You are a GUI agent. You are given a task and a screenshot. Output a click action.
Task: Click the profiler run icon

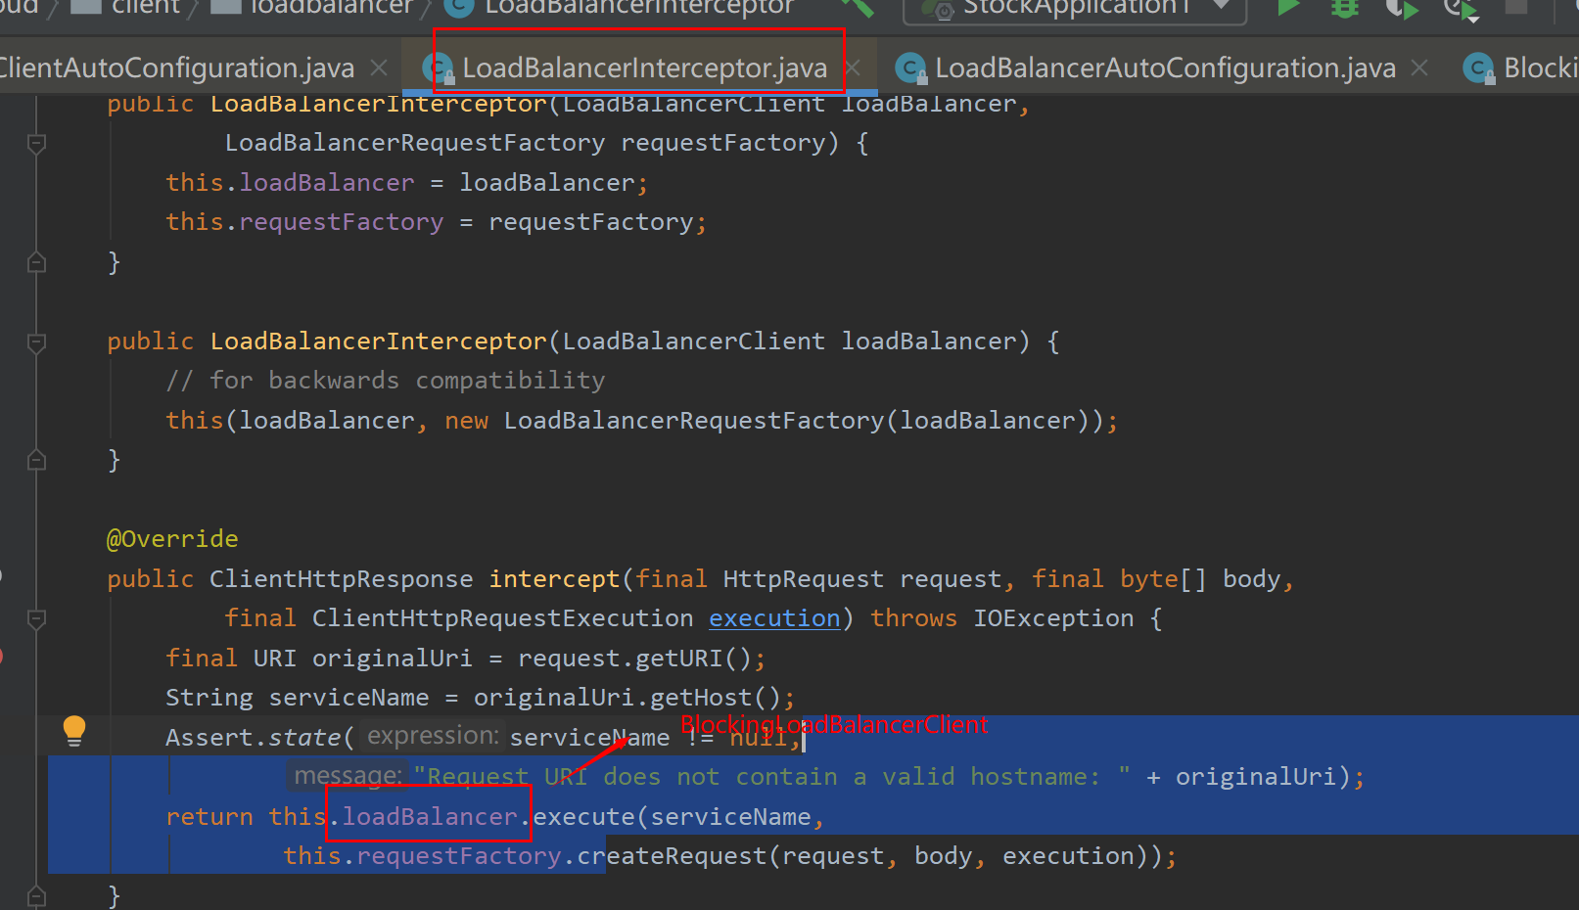1460,9
